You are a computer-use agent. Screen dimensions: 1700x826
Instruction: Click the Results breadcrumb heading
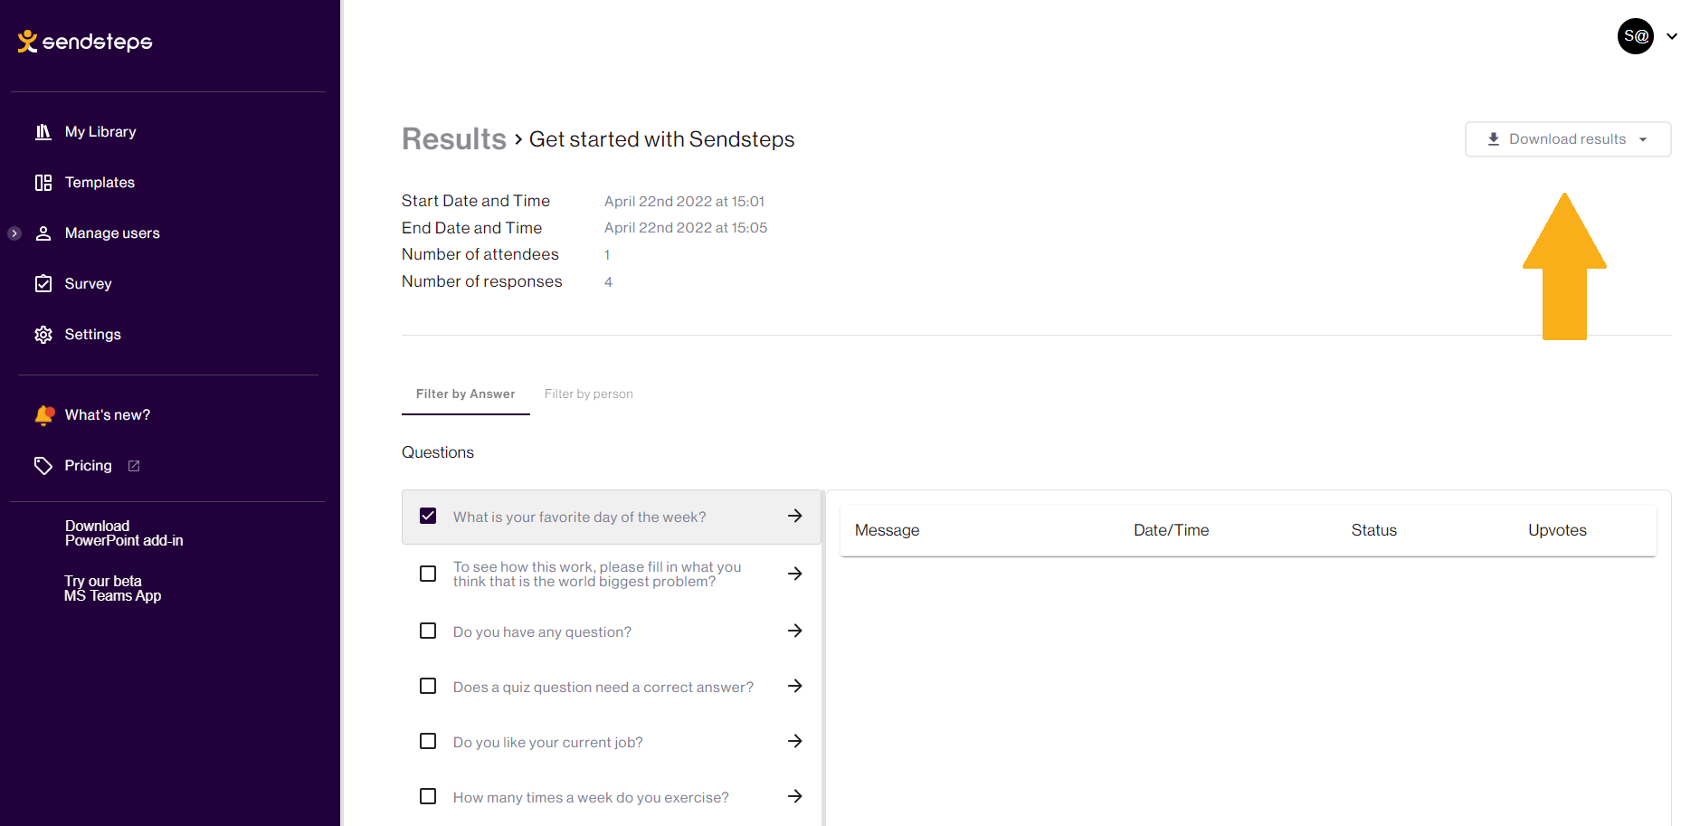454,139
